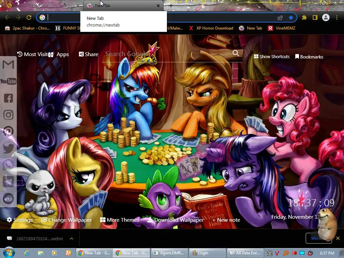Launch Internet Explorer from the taskbar

click(27, 253)
